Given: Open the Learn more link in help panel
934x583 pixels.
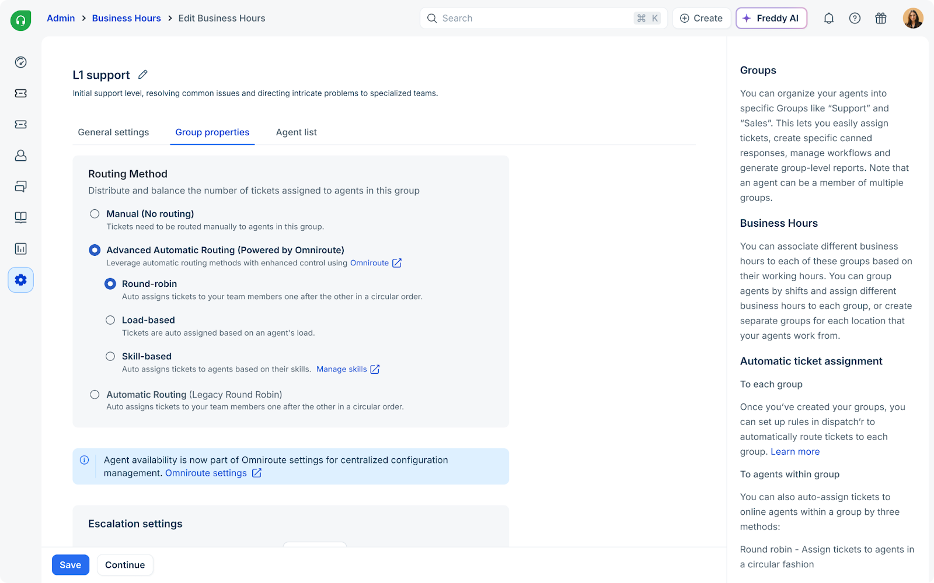Looking at the screenshot, I should point(795,452).
